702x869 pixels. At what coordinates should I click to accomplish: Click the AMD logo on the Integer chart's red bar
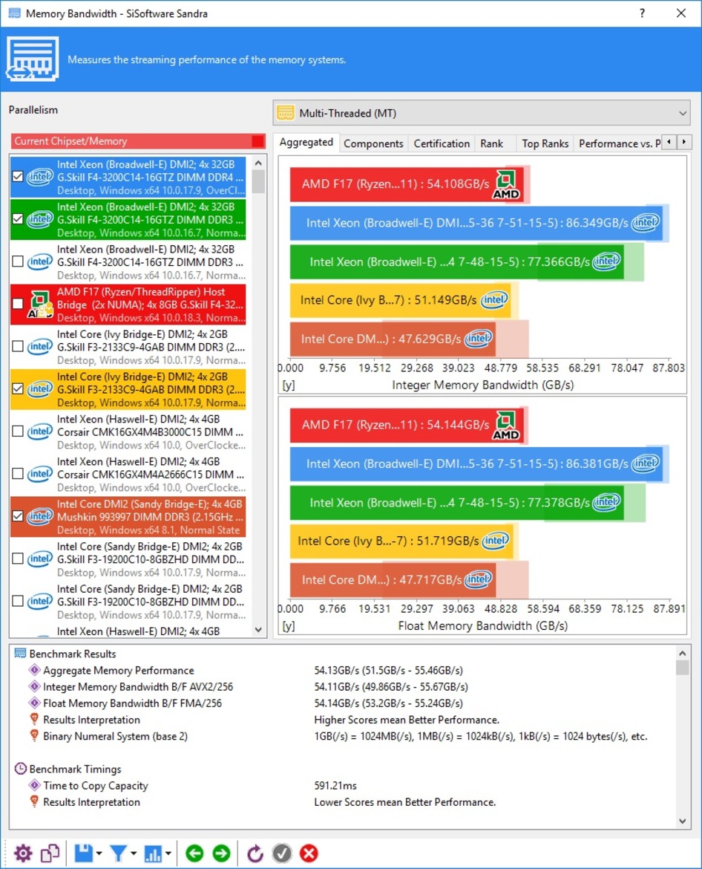coord(507,184)
